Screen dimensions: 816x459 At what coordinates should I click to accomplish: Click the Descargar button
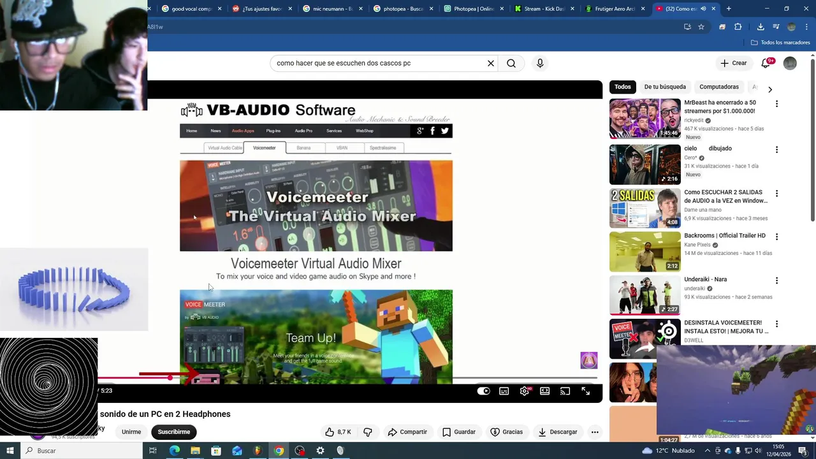[x=558, y=432]
